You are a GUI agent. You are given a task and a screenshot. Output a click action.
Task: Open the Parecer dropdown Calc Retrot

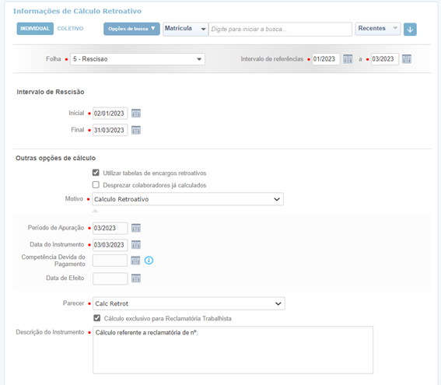pos(189,304)
